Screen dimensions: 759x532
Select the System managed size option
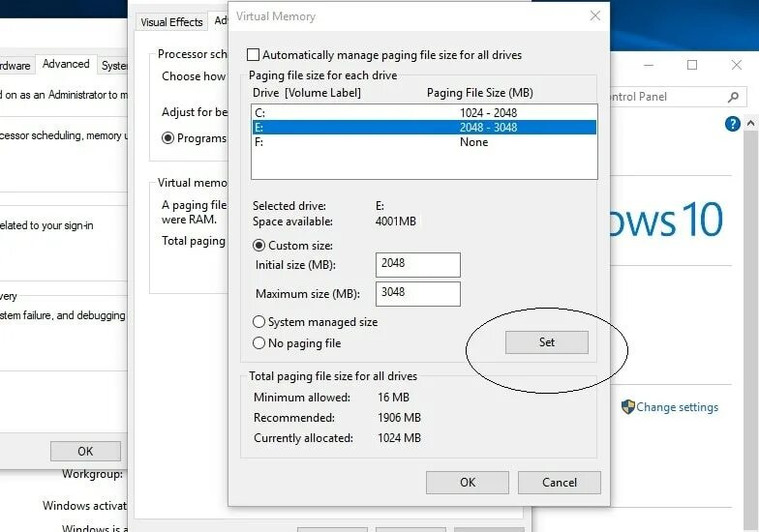pyautogui.click(x=259, y=321)
